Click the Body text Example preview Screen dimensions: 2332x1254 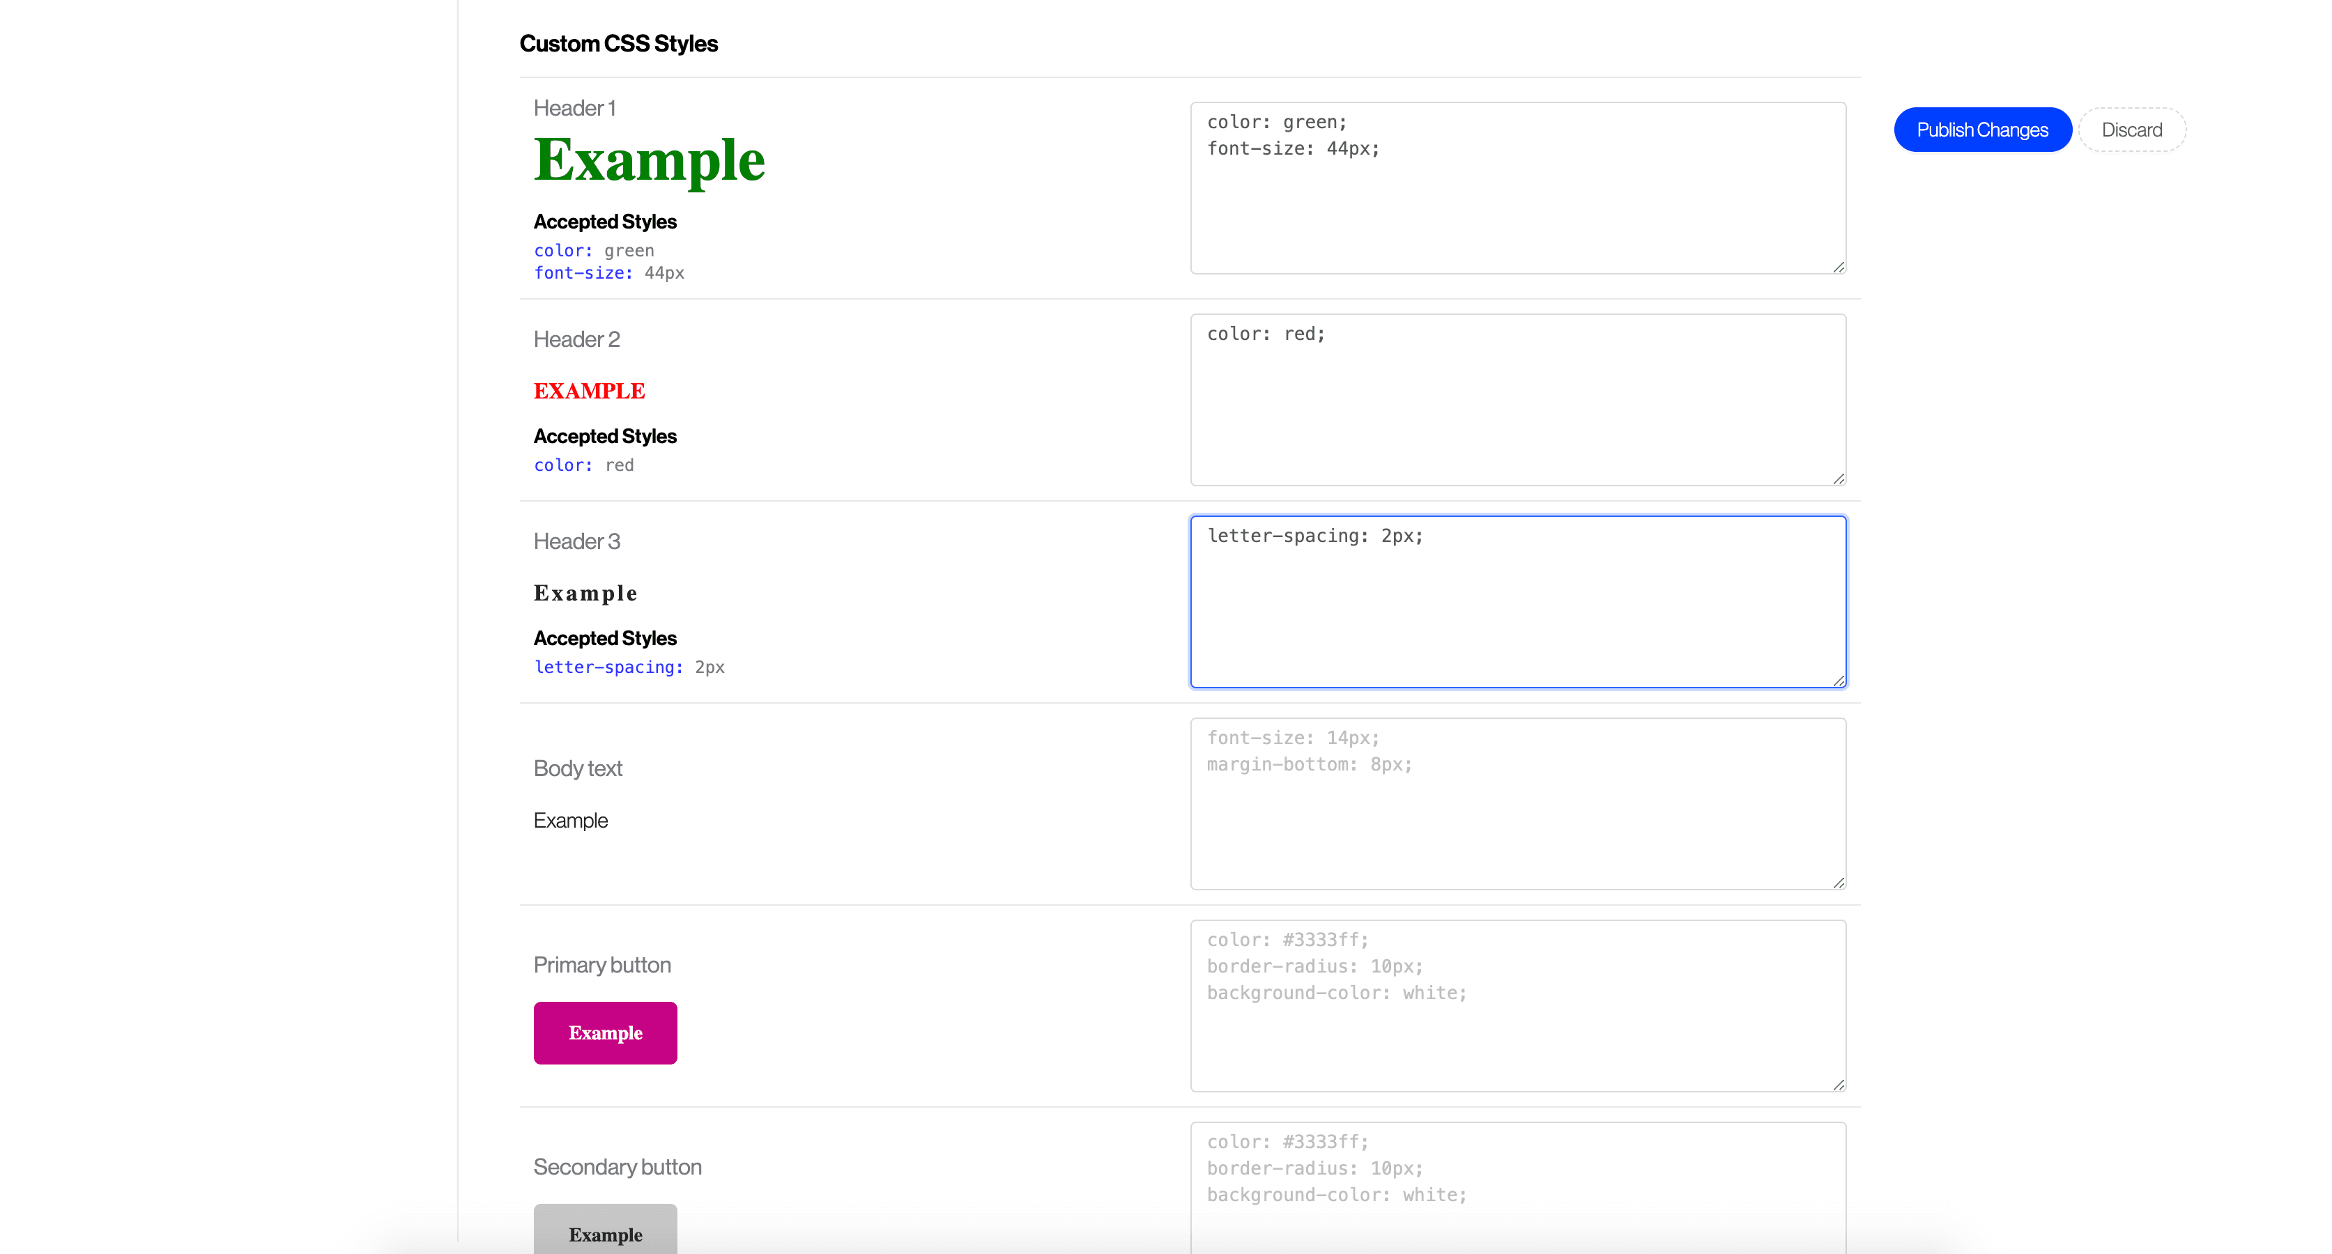click(x=570, y=821)
